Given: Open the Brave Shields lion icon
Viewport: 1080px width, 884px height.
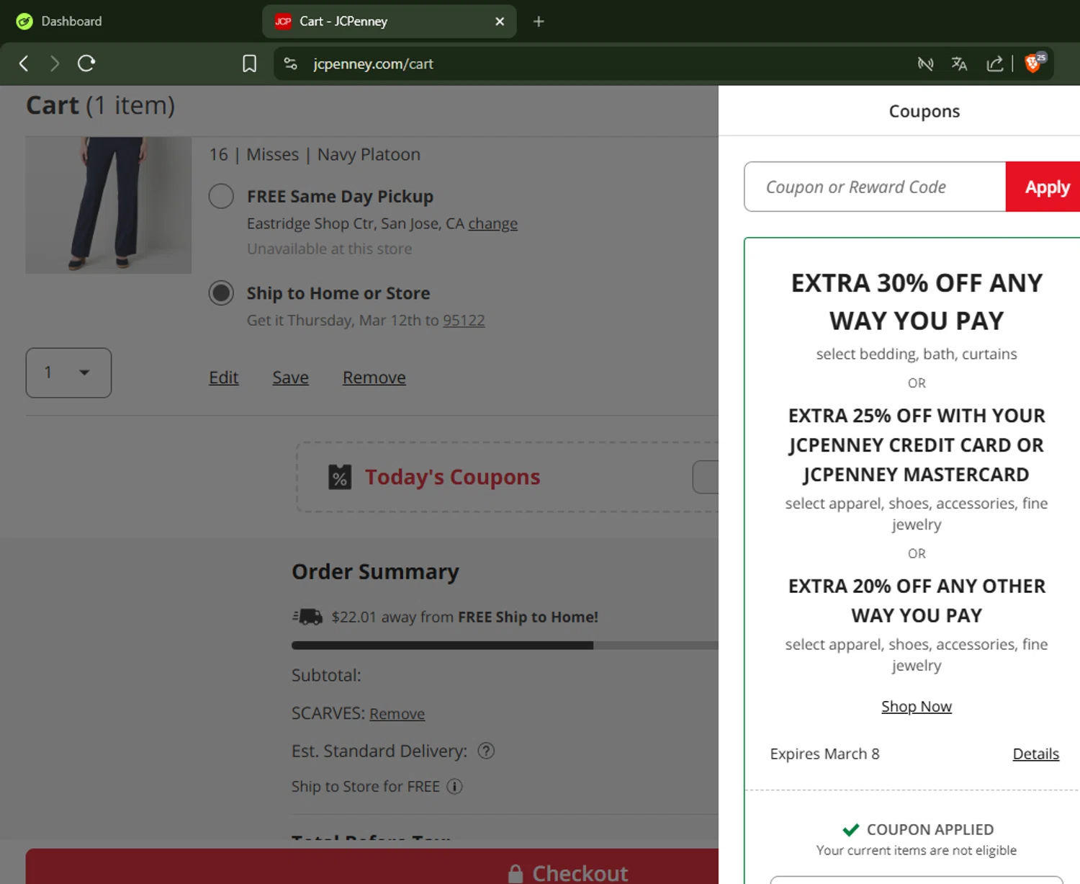Looking at the screenshot, I should (1032, 63).
